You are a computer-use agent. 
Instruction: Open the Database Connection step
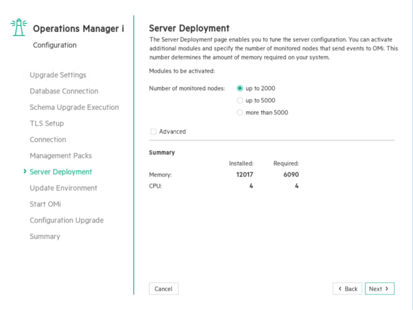tap(64, 91)
